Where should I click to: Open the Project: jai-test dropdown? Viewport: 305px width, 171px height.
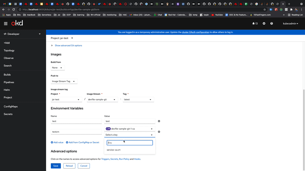click(x=62, y=38)
